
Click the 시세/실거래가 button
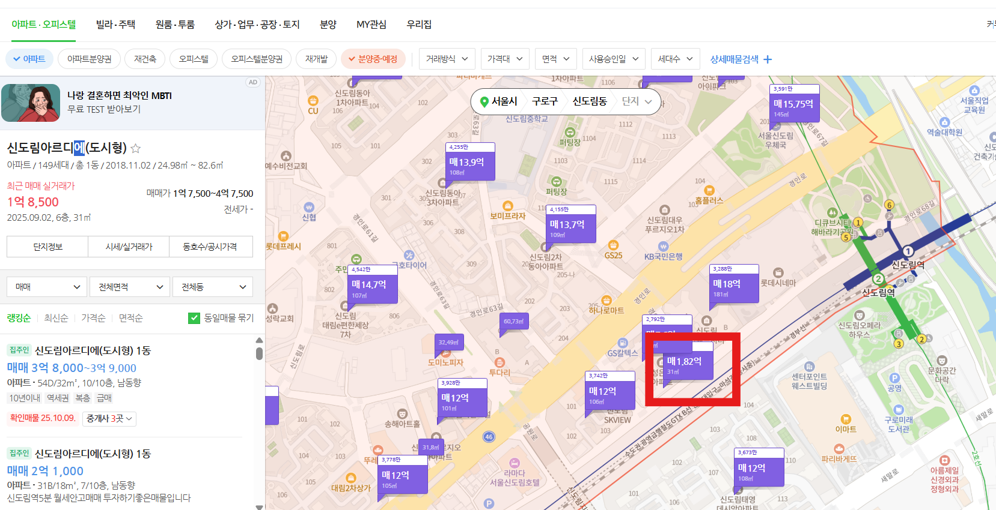[x=129, y=247]
